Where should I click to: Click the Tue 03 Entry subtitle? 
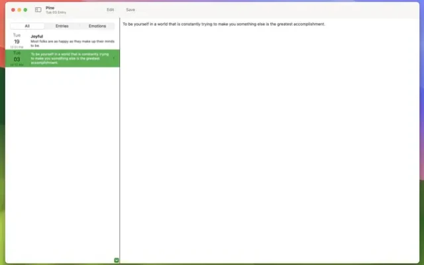[56, 13]
